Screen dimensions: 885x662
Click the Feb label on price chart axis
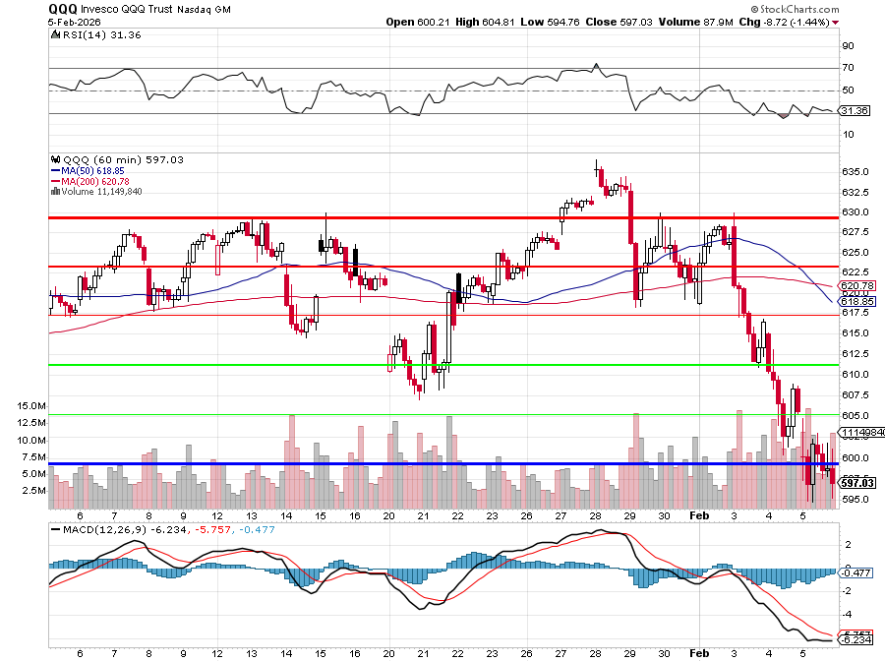pos(698,514)
